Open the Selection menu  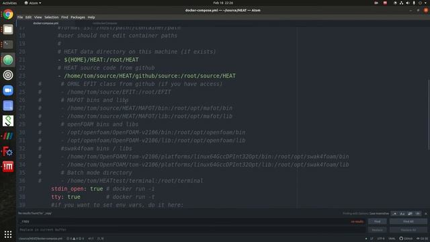[x=51, y=17]
